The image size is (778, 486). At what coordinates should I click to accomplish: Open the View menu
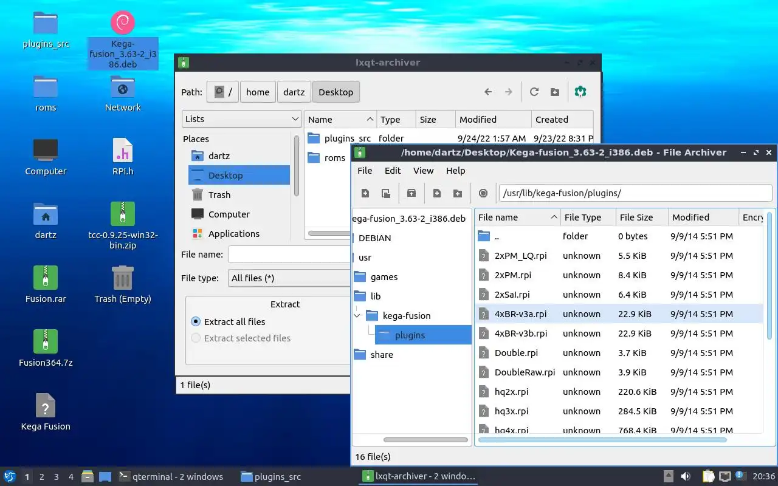[x=424, y=170]
